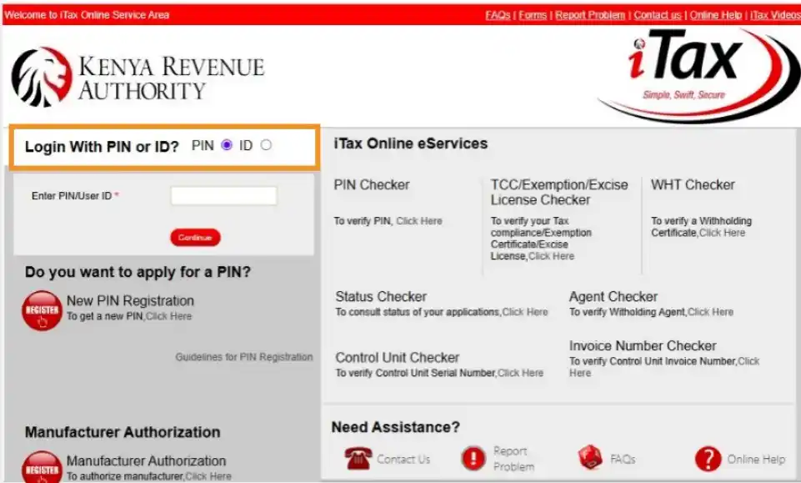Click the 'Login With PIN or ID?' heading
Screen dimensions: 801x483
102,147
